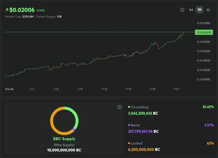Click the green Circulating segment of the donut
Screen dimensions: 218x158
[76, 116]
